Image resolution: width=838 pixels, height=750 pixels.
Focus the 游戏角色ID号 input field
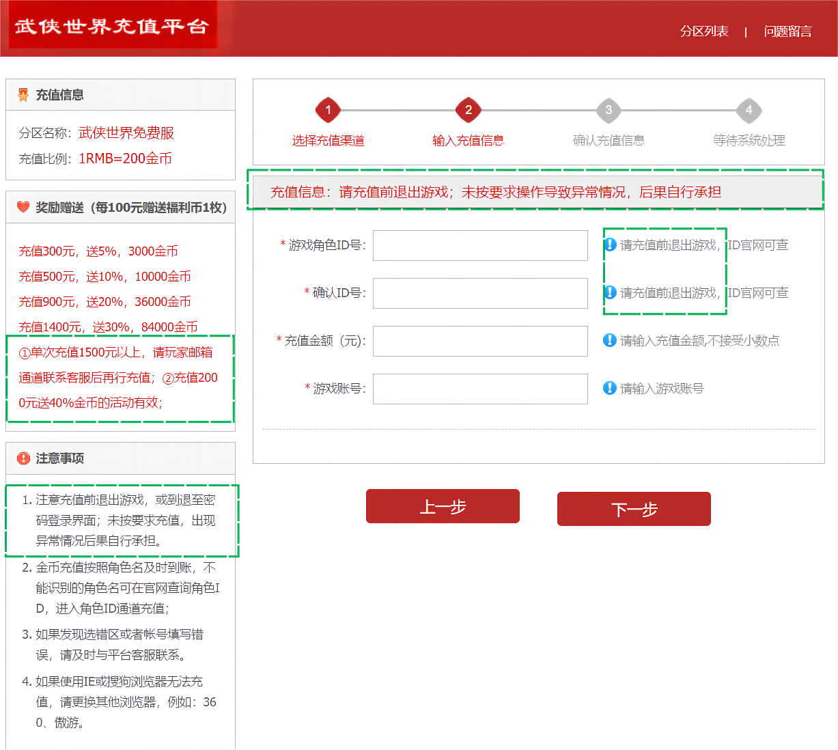[480, 245]
